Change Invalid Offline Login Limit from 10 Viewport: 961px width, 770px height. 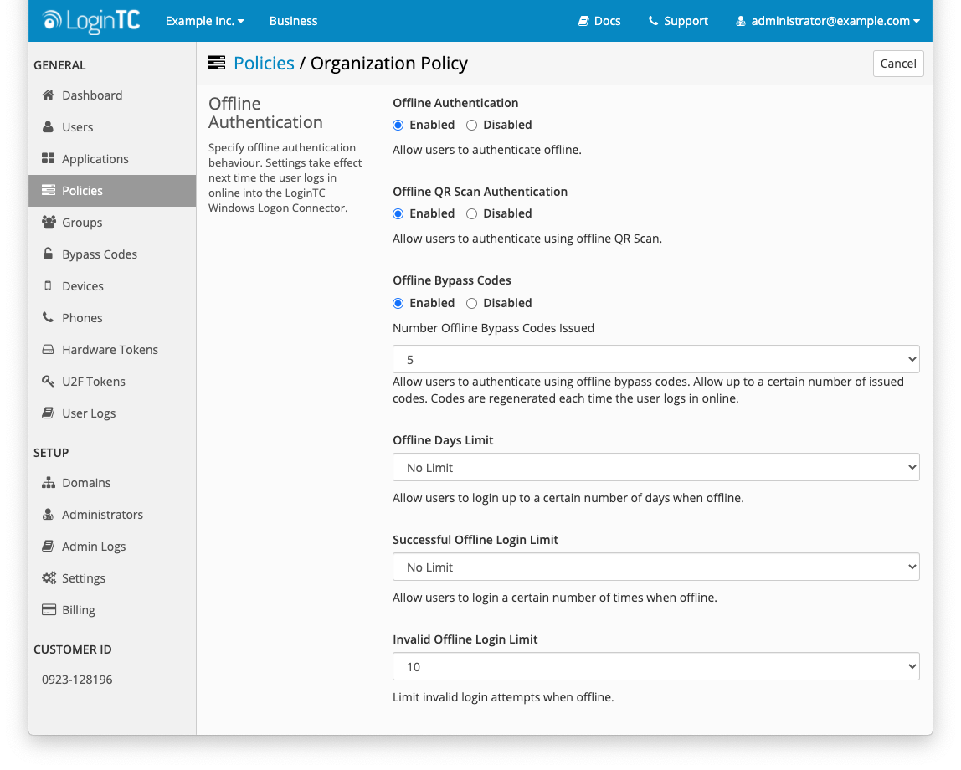[655, 666]
